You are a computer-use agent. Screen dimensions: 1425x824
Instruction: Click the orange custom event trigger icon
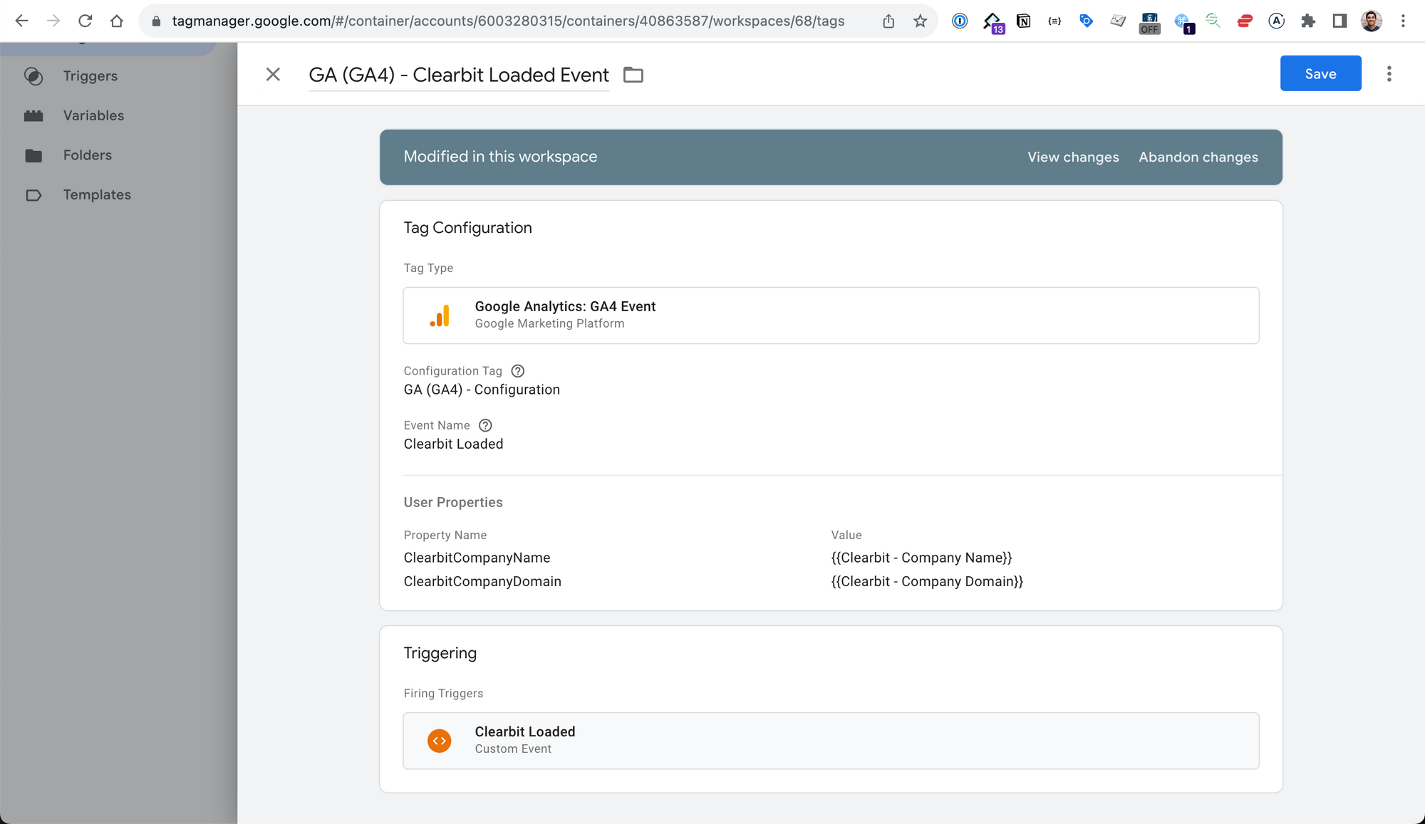pyautogui.click(x=440, y=741)
